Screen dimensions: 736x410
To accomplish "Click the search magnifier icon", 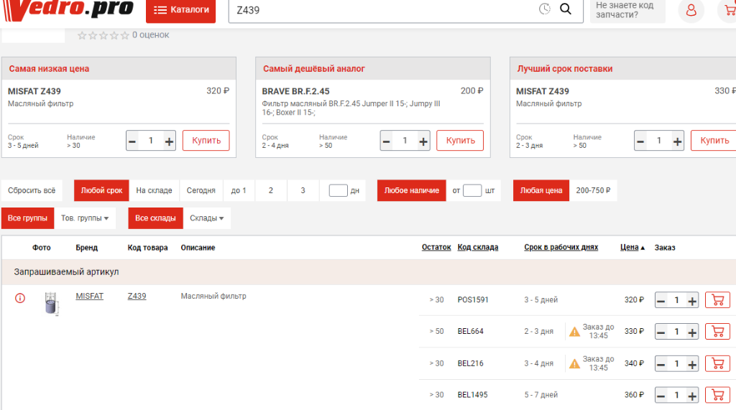I will point(566,9).
